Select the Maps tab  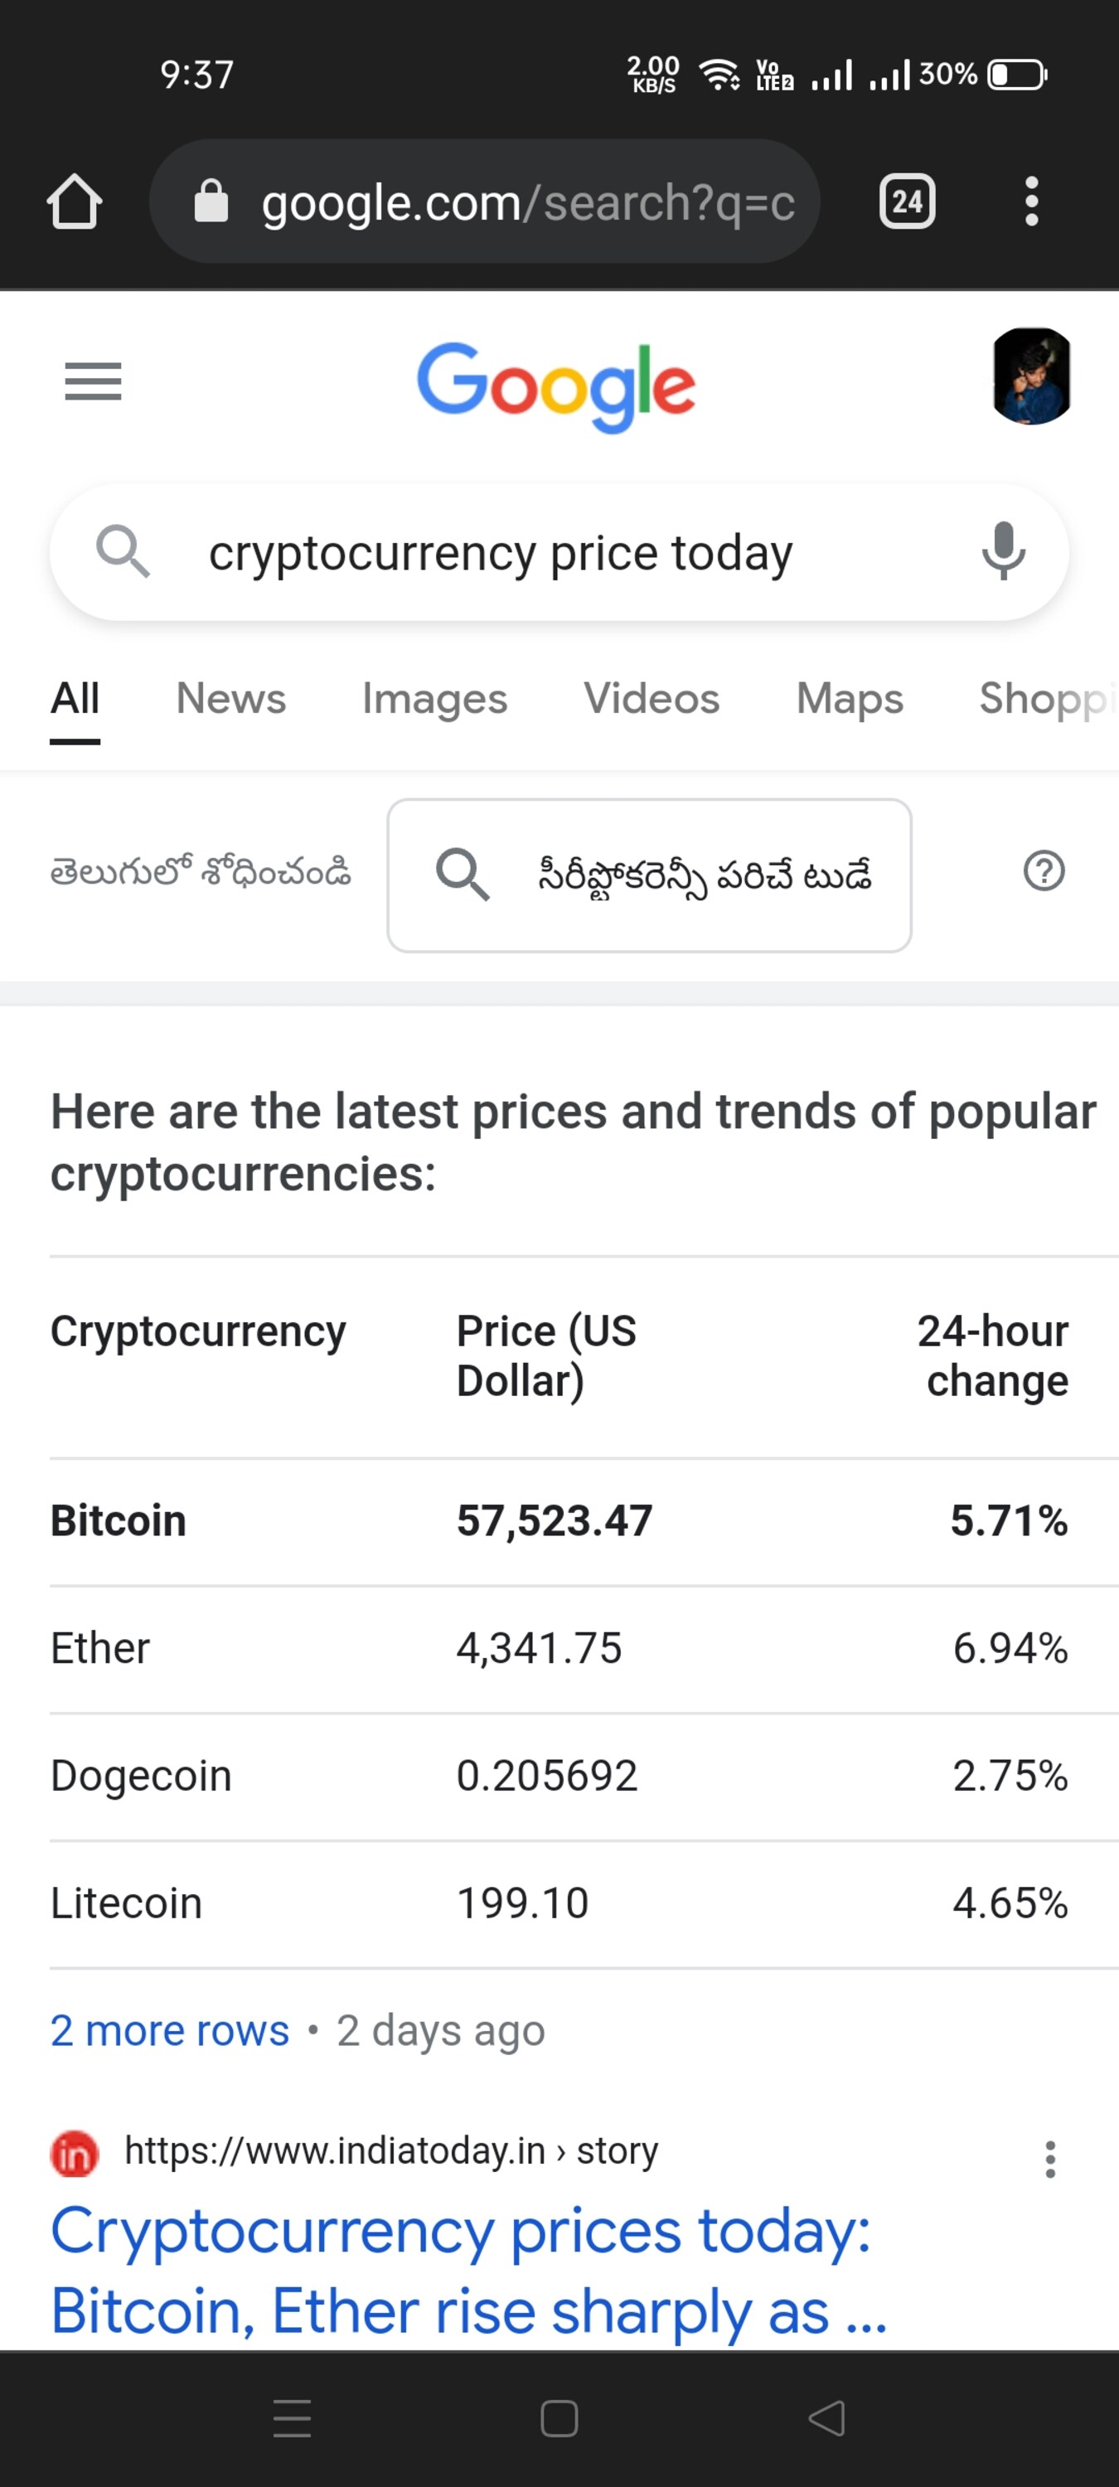click(849, 698)
